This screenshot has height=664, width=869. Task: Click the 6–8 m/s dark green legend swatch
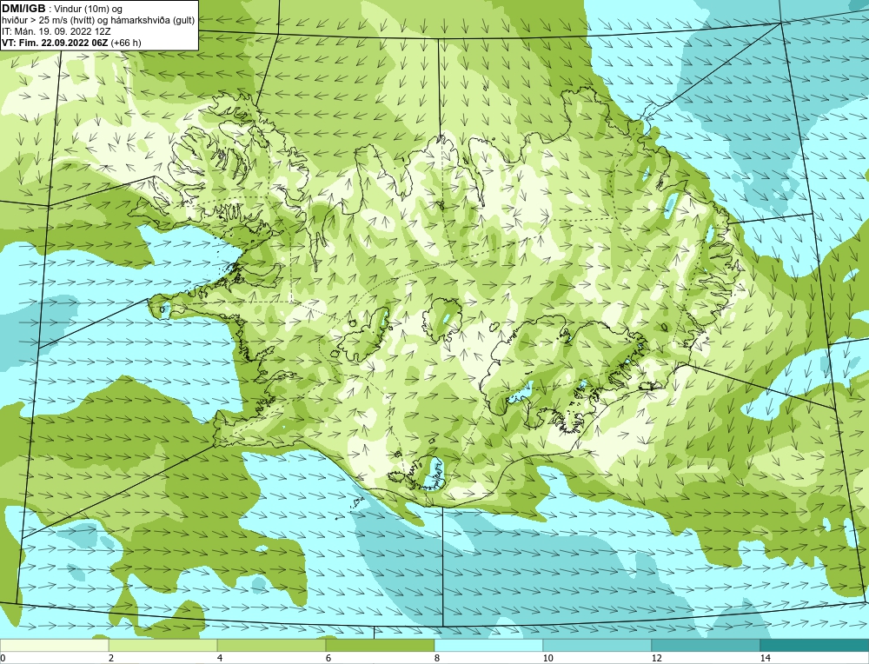tap(381, 645)
